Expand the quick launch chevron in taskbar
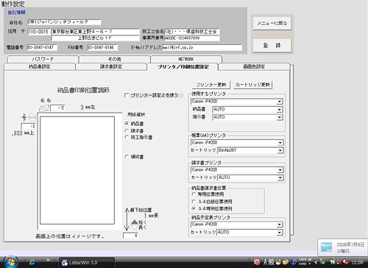 click(48, 260)
